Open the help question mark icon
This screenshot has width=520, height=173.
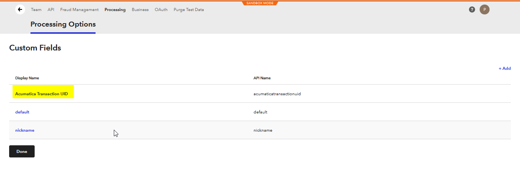tap(472, 9)
